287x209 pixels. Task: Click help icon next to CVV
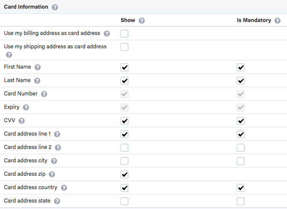(x=22, y=121)
